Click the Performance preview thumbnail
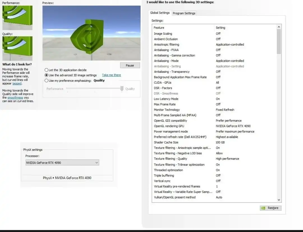 tap(17, 17)
